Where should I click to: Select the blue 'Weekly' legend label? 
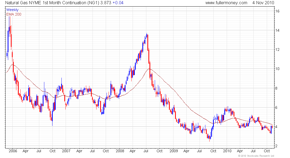tap(12, 10)
